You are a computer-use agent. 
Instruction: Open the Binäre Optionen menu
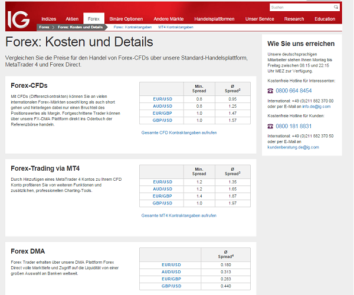(x=126, y=19)
